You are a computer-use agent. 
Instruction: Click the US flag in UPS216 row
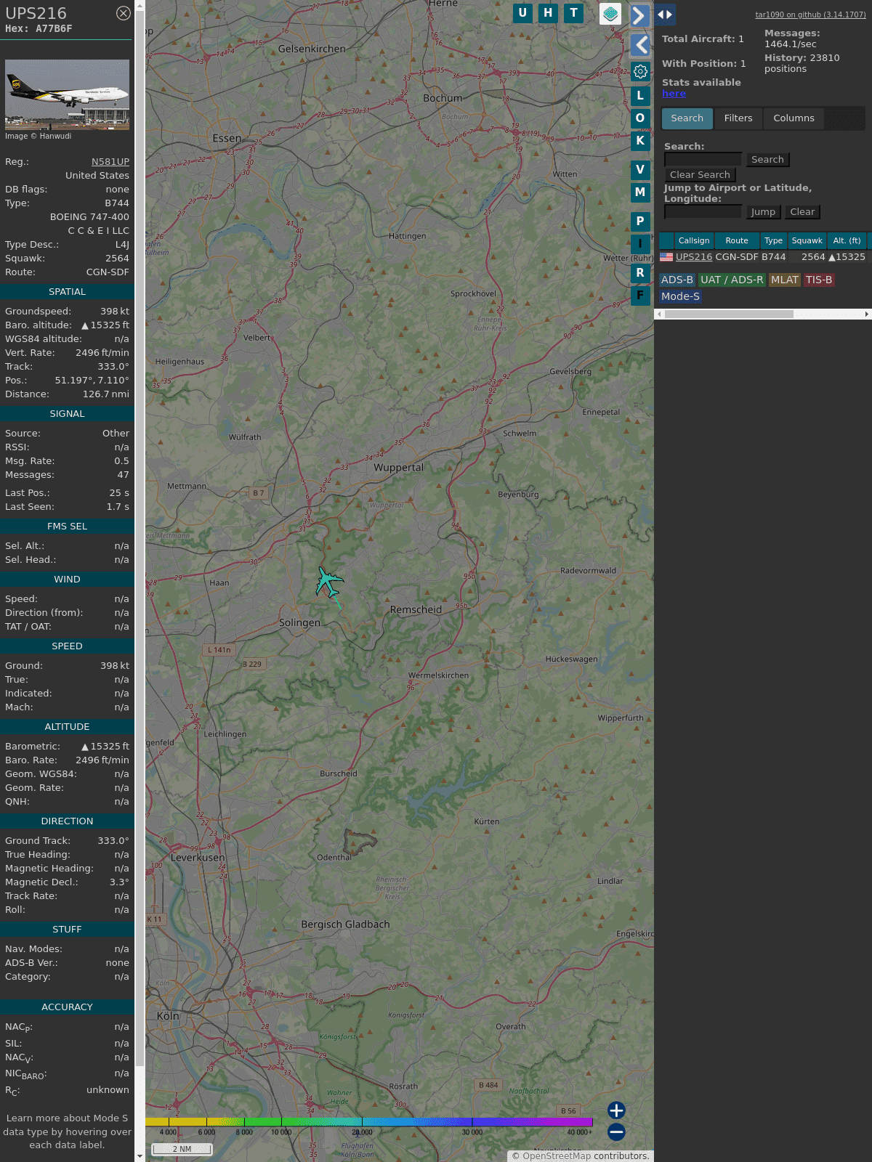pos(666,257)
